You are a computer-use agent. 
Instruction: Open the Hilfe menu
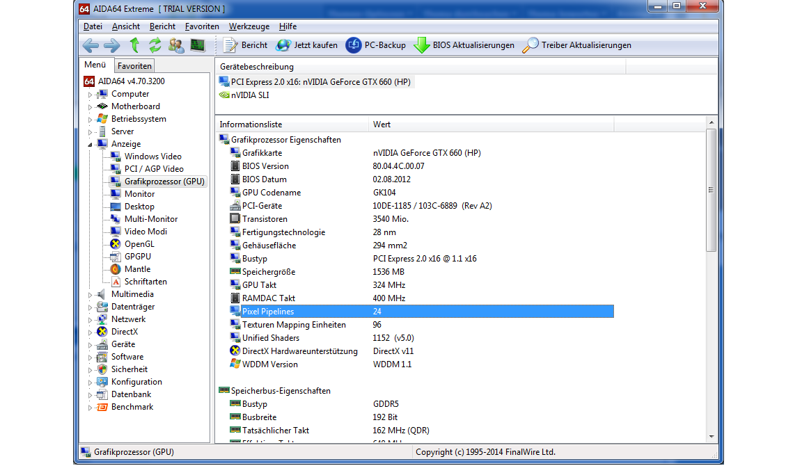(x=288, y=26)
